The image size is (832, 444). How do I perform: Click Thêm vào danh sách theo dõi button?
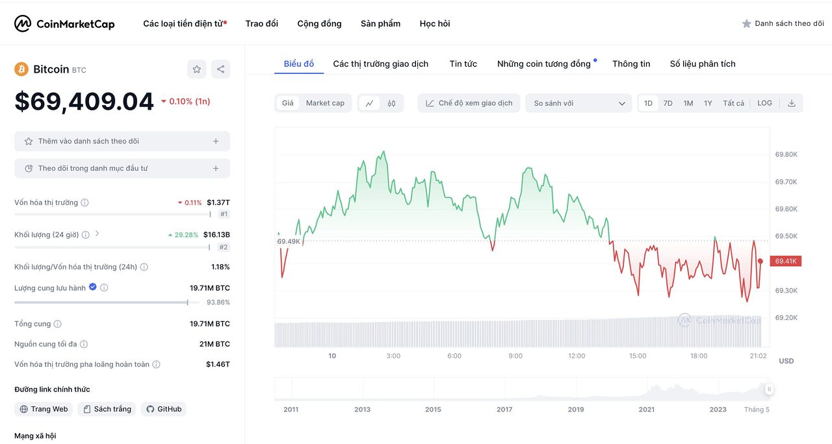click(x=122, y=141)
